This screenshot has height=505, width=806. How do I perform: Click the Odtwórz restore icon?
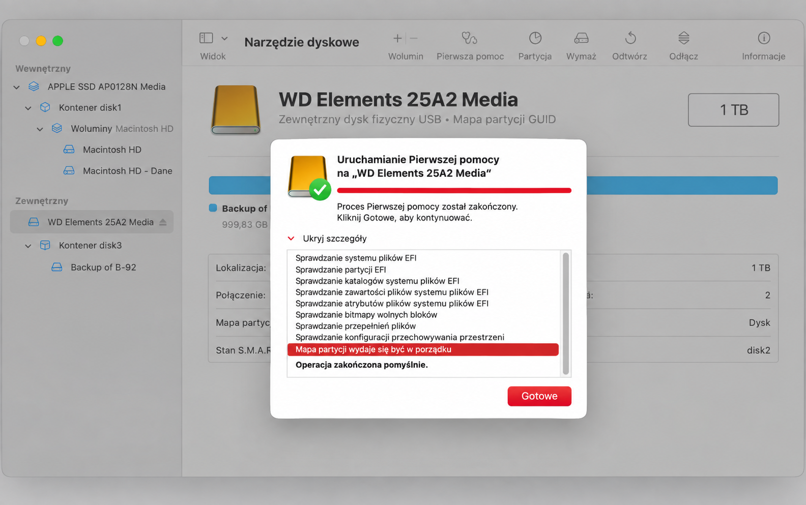pyautogui.click(x=630, y=38)
